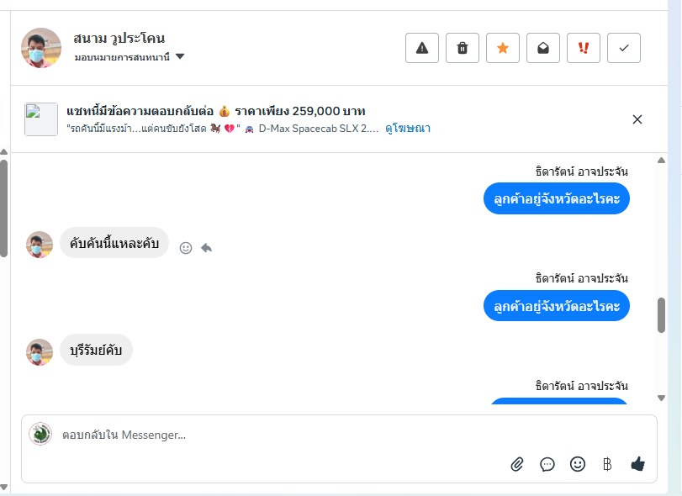Mark conversation done with checkmark icon

pos(624,48)
